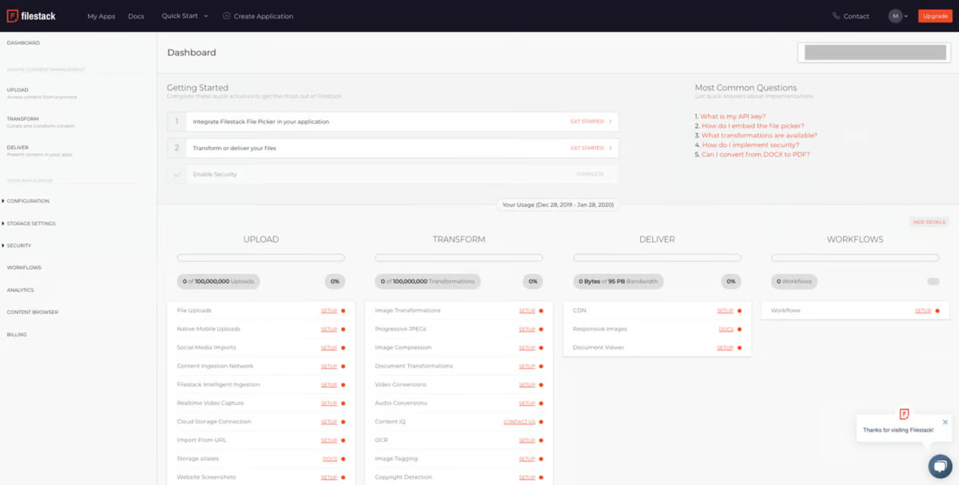Open "Can I convert from DOCX to PDF?"
959x485 pixels.
(x=755, y=155)
